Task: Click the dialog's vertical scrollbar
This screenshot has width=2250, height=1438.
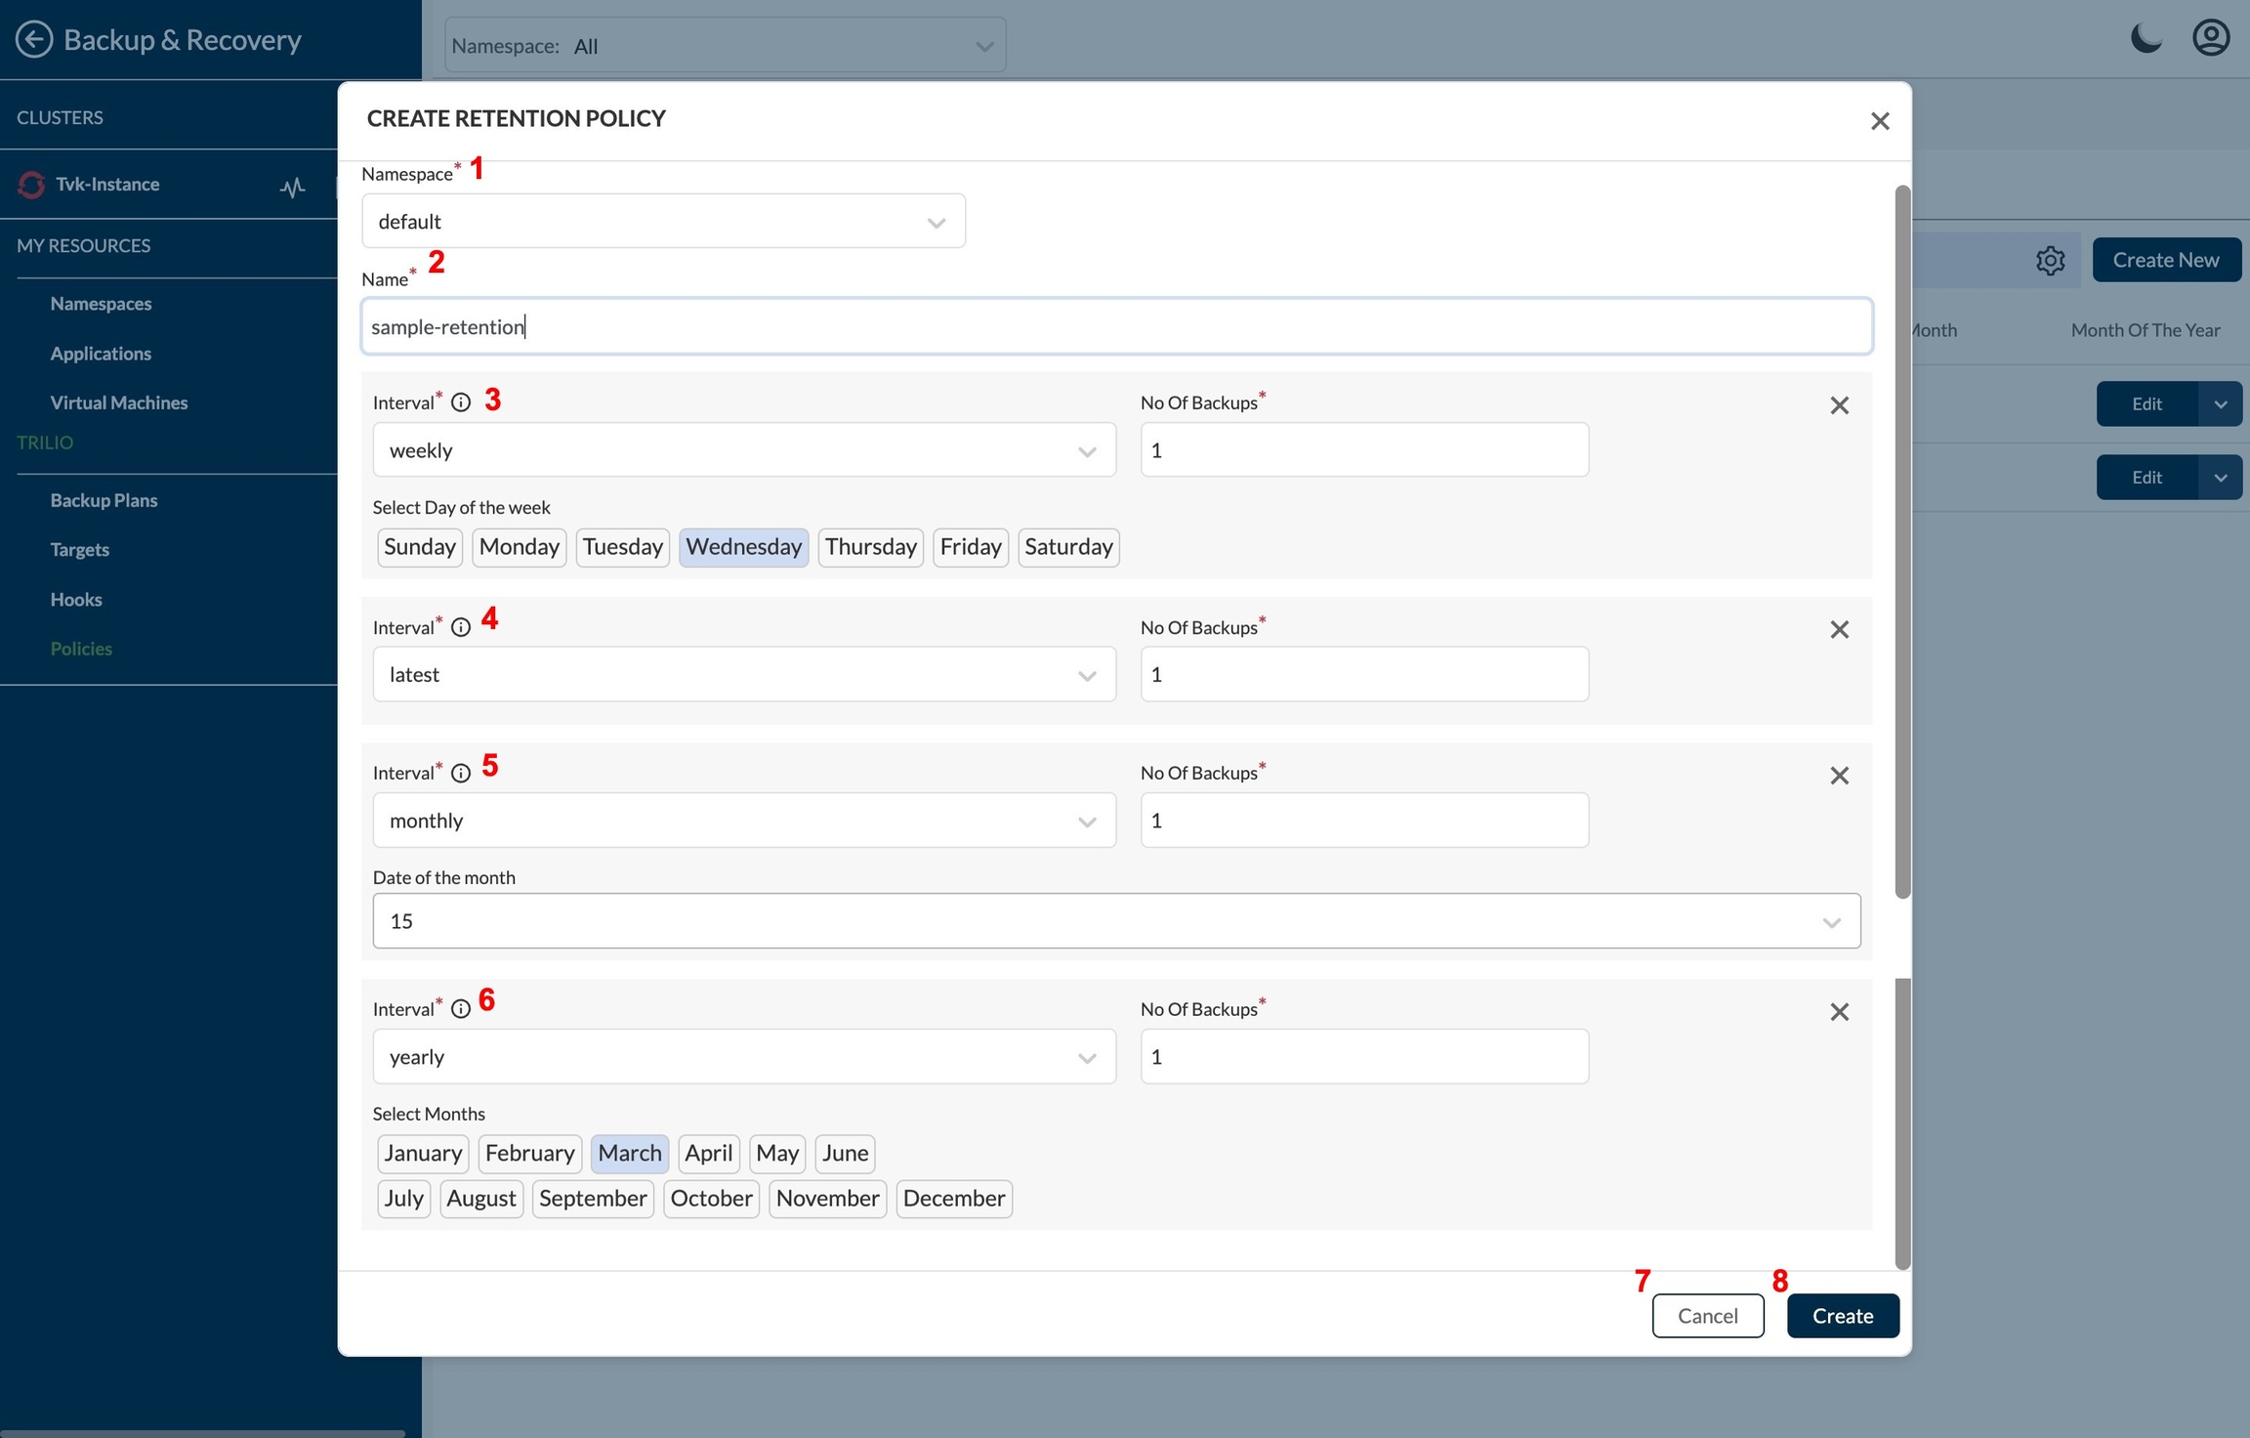Action: pyautogui.click(x=1901, y=542)
